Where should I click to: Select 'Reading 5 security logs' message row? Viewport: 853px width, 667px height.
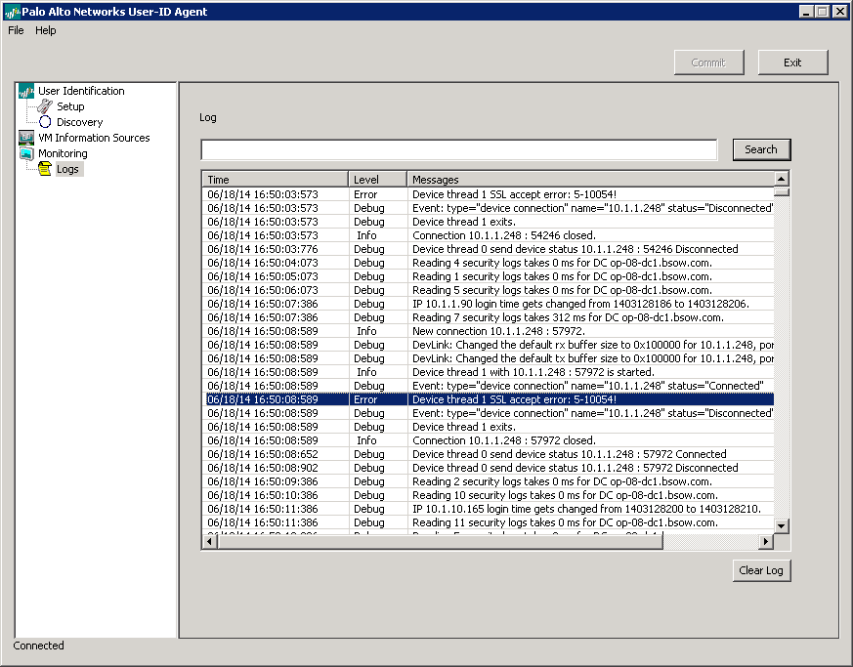488,290
